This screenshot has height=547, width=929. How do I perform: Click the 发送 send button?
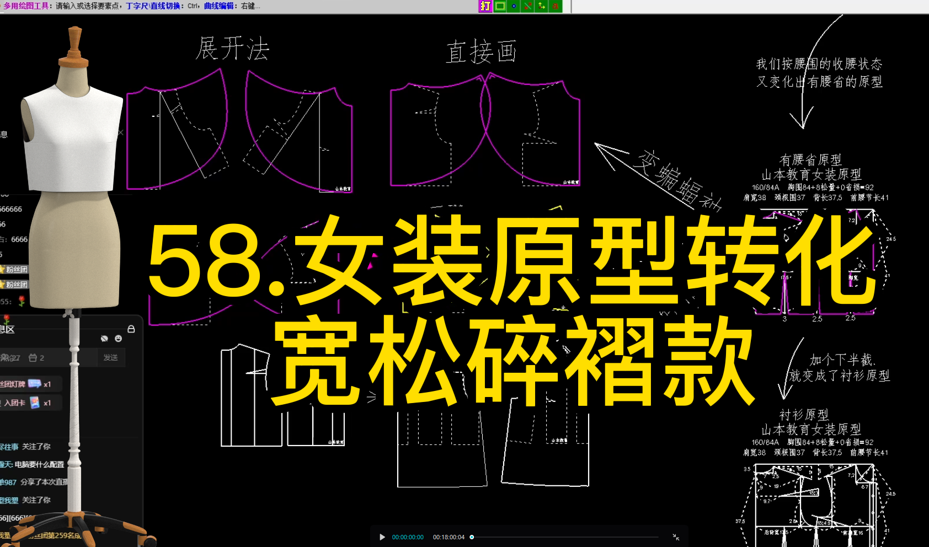click(x=111, y=357)
